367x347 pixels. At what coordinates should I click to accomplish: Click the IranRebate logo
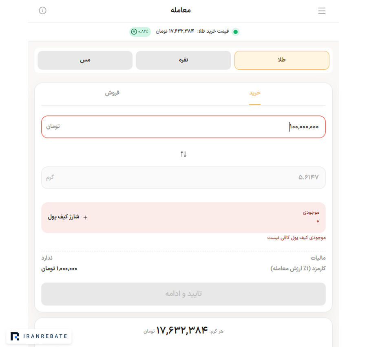point(39,336)
